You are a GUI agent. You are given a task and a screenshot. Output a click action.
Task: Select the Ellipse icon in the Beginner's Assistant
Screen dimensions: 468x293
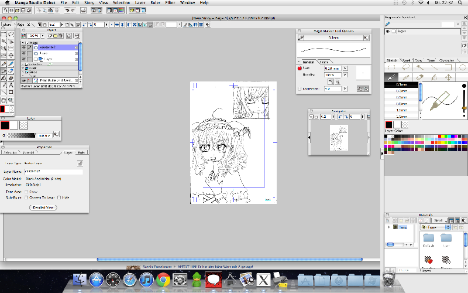[x=463, y=67]
